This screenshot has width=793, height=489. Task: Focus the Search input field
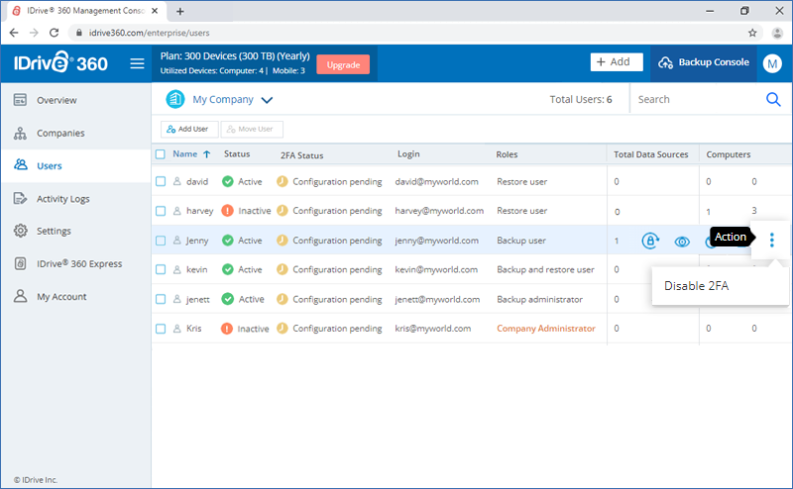point(698,100)
